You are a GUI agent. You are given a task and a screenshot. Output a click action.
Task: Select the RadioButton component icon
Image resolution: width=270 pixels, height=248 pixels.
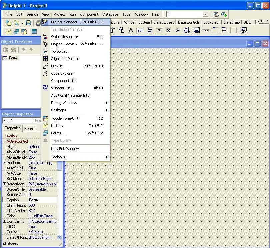(178, 30)
